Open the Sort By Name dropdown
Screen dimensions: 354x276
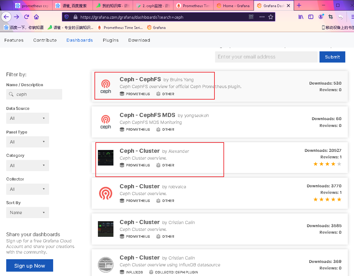point(28,213)
